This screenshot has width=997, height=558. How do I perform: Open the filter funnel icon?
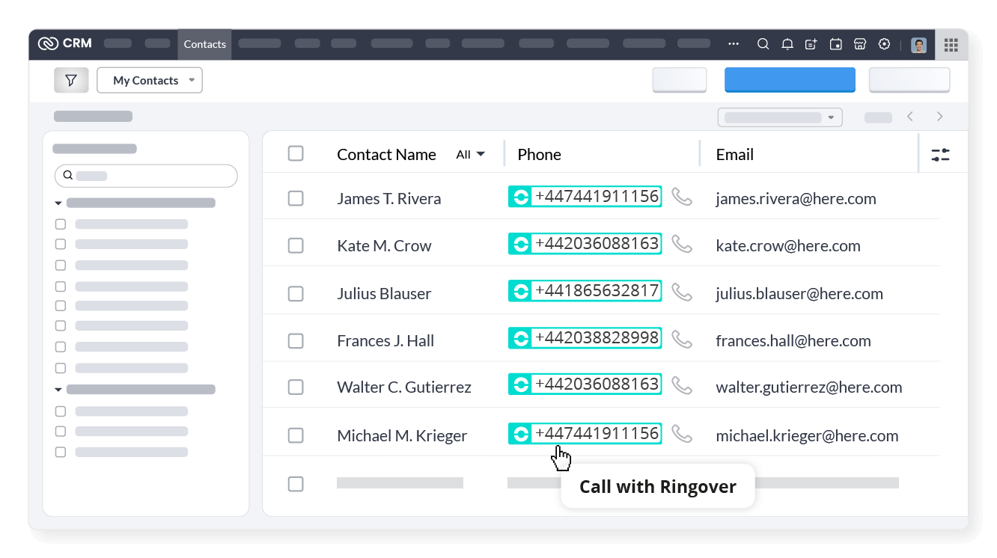click(71, 79)
